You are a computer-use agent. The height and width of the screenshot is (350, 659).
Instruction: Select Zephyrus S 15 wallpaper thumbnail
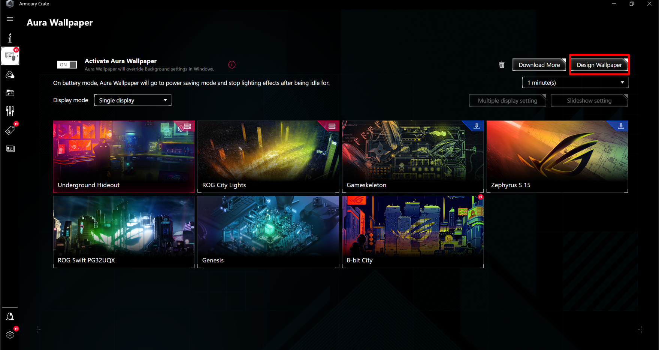click(557, 156)
